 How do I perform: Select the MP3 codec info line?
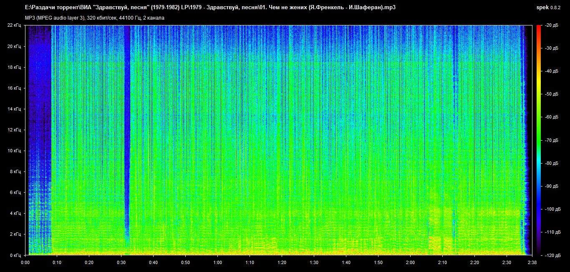(95, 18)
